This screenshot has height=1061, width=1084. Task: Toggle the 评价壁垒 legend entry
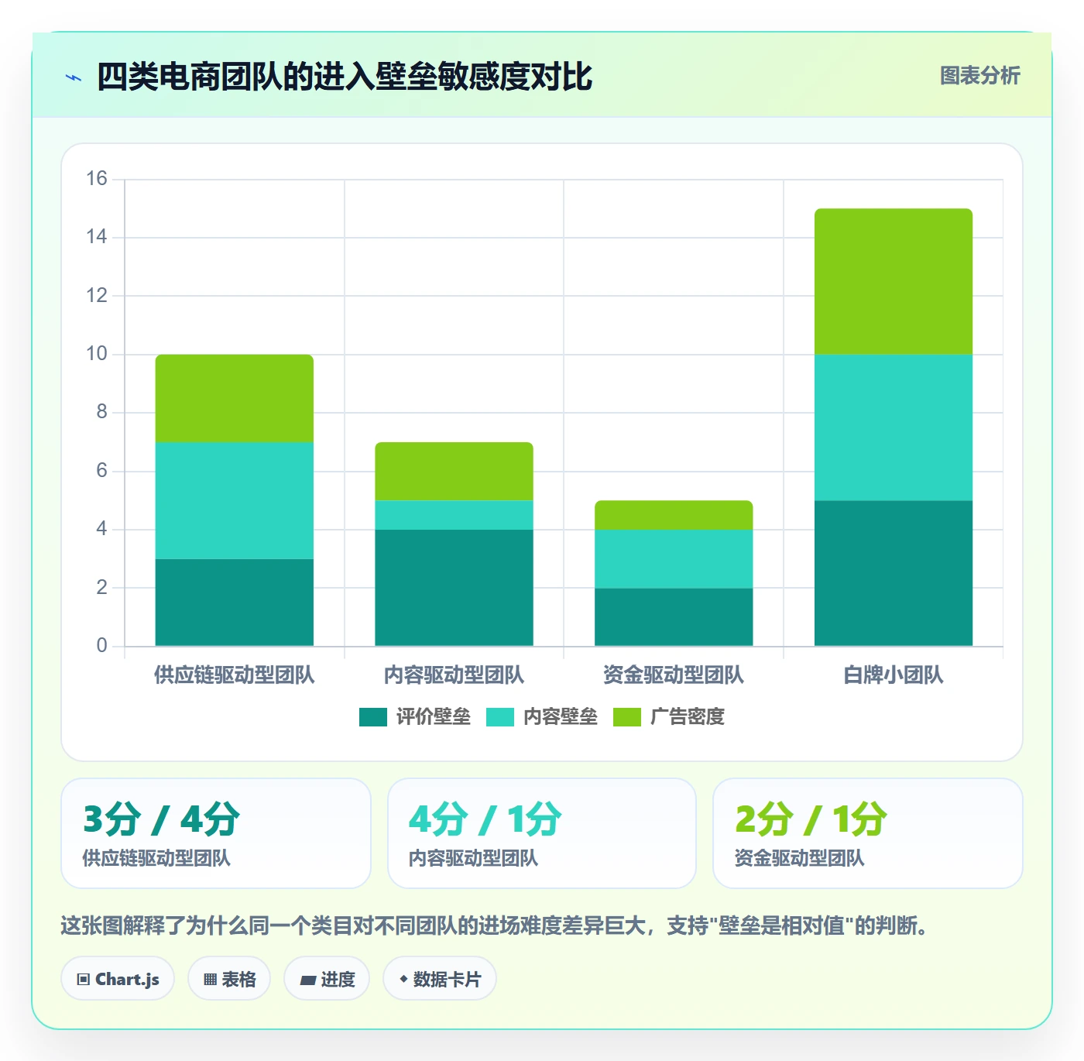click(415, 717)
